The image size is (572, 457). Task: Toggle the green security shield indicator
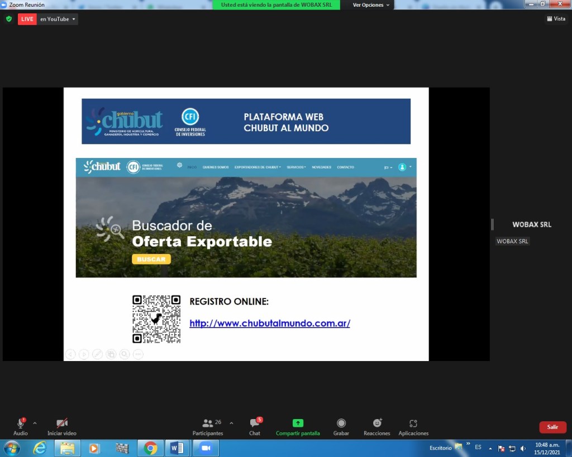[8, 18]
